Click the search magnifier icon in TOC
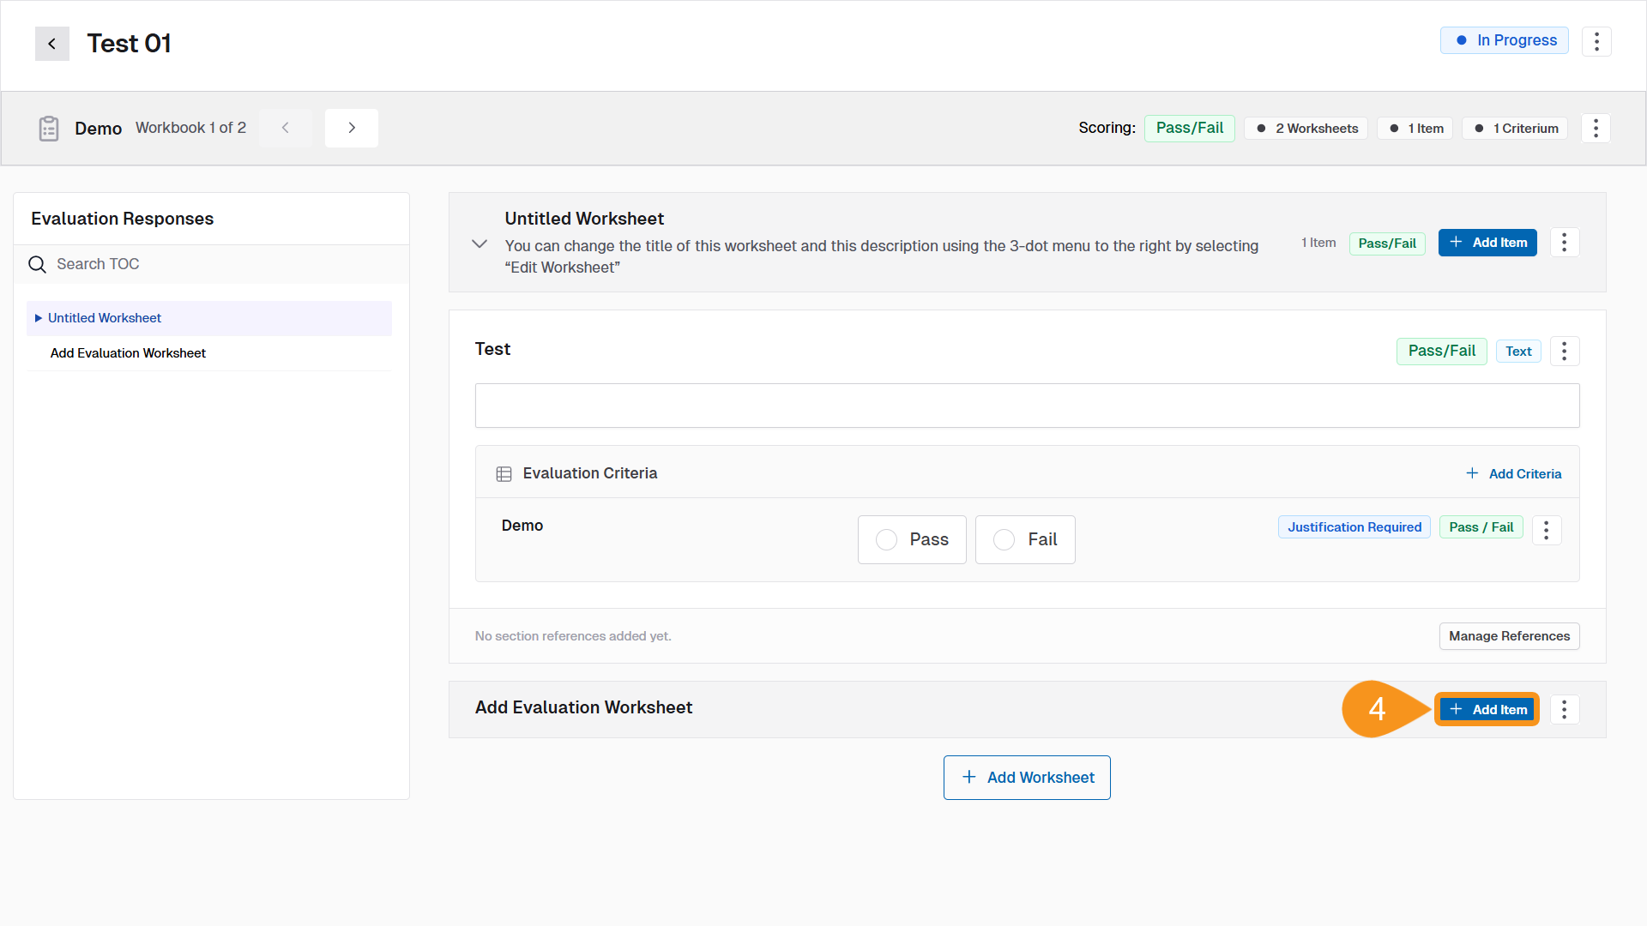This screenshot has width=1647, height=926. [x=38, y=264]
